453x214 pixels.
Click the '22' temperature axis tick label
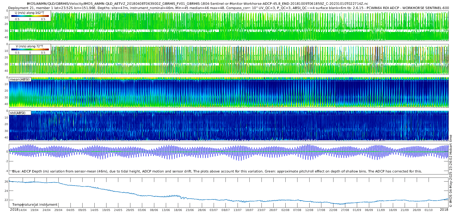click(6, 200)
